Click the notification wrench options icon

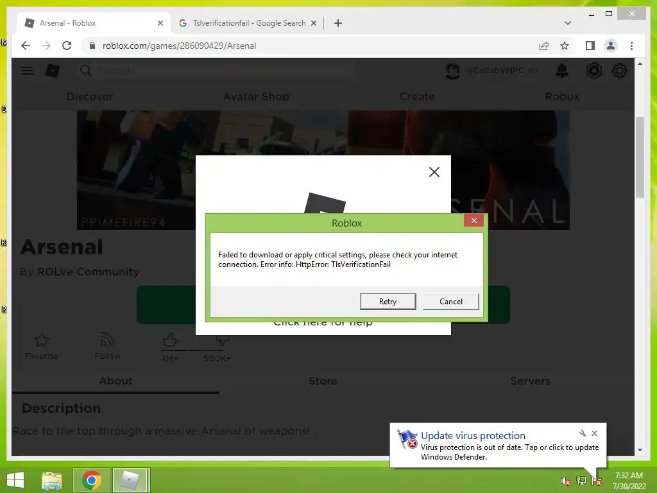pos(583,433)
